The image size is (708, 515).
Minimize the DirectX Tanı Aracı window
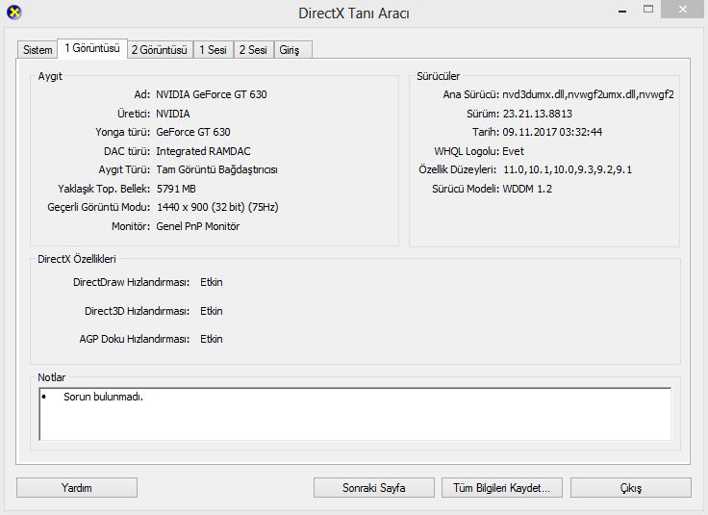coord(622,10)
